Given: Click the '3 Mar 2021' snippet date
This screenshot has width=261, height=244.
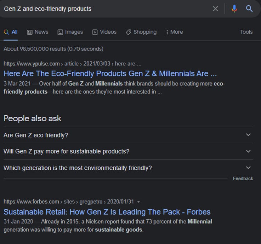Looking at the screenshot, I should pyautogui.click(x=17, y=83).
